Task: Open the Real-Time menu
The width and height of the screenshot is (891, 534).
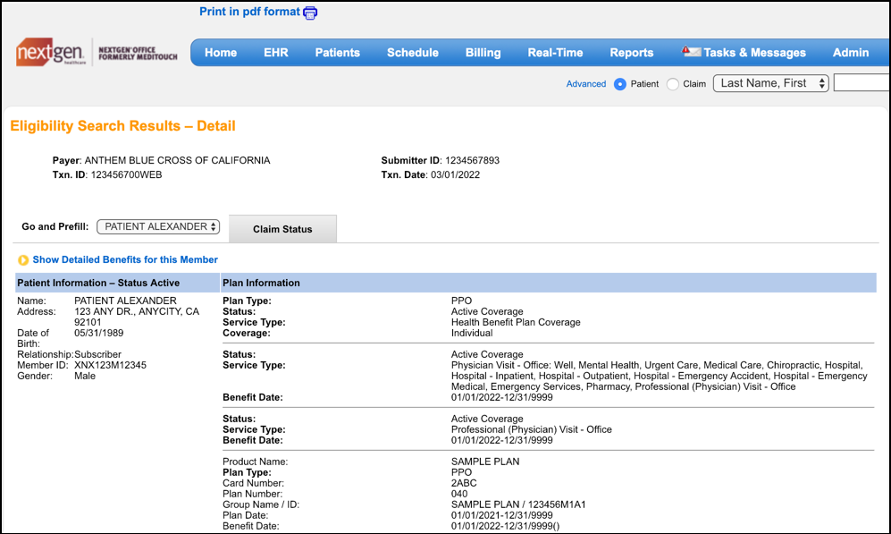Action: point(555,52)
